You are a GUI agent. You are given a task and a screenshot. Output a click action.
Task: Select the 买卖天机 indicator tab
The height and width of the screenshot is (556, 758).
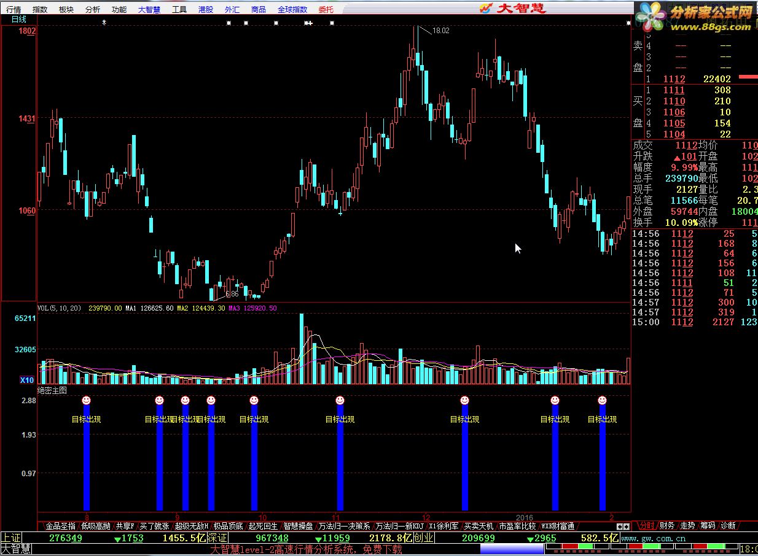479,527
